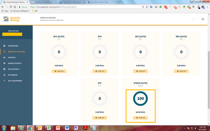The width and height of the screenshot is (210, 131).
Task: Click More Info under BTC (AUTO)
Action: click(x=59, y=71)
